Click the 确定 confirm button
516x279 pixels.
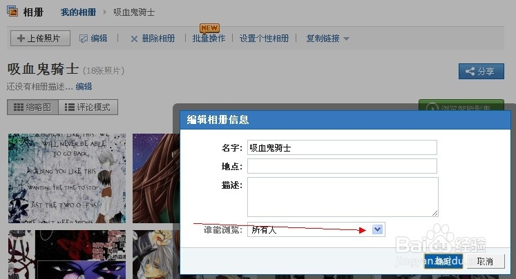443,261
